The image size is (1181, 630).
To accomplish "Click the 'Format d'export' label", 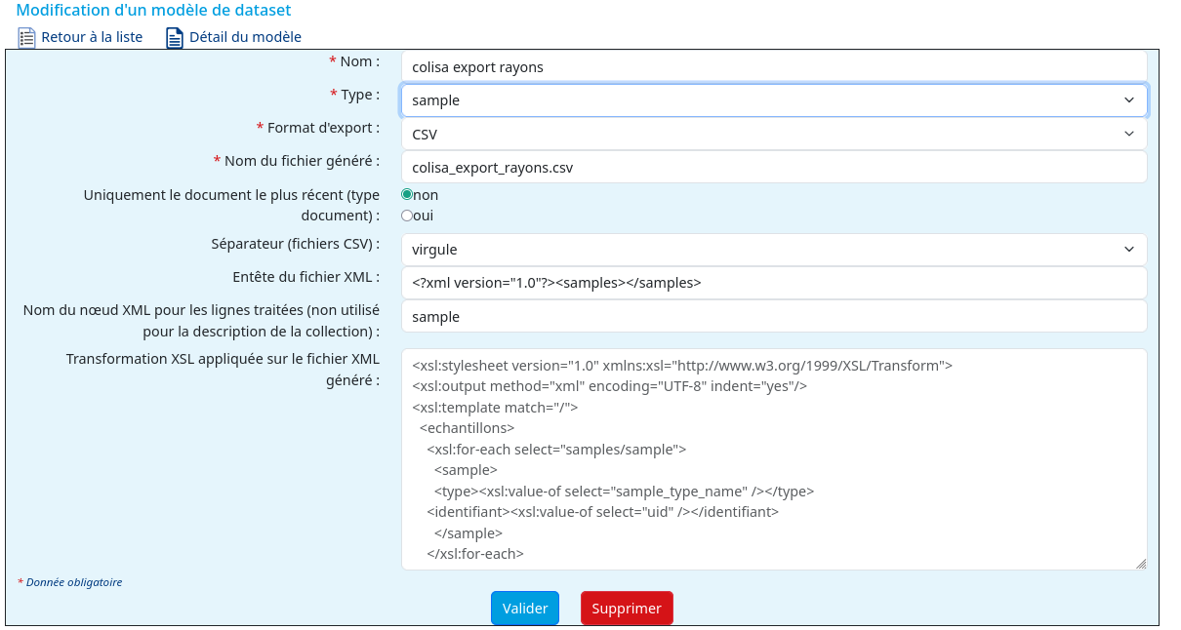I will tap(318, 128).
